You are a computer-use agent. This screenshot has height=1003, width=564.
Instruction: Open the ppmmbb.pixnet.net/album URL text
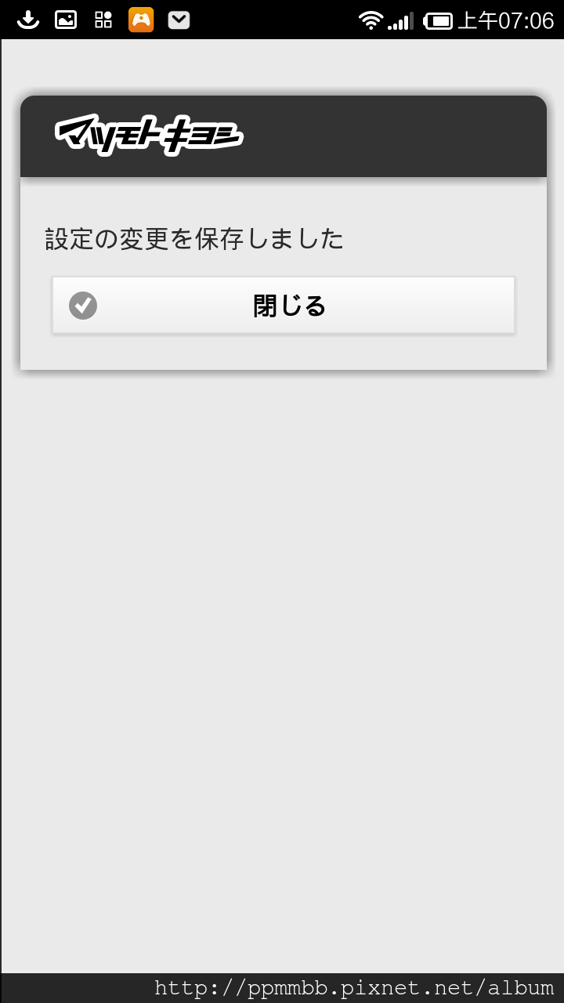coord(354,988)
